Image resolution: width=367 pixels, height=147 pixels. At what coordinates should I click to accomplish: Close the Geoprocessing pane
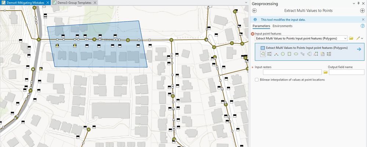click(x=363, y=3)
